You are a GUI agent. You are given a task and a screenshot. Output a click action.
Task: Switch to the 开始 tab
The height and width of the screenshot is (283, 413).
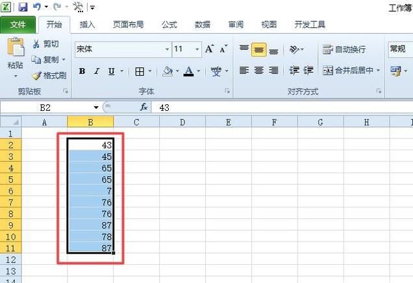point(55,25)
